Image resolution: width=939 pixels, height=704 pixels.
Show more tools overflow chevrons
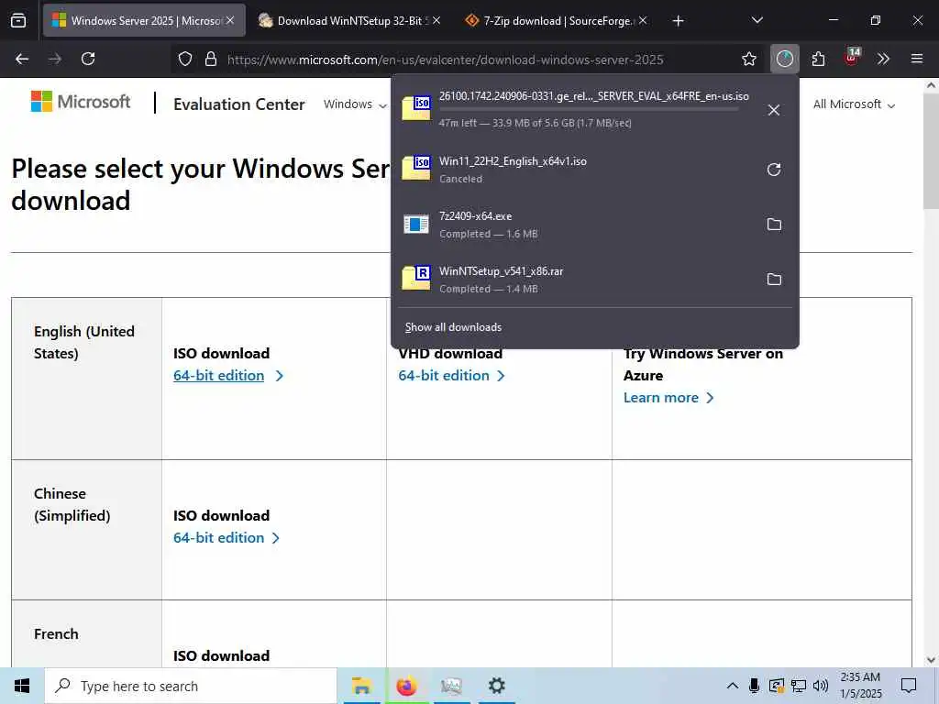pos(883,59)
